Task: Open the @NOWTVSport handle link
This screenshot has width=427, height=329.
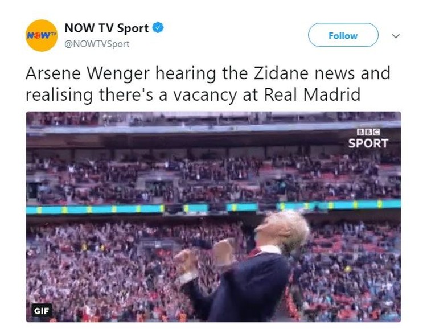Action: [97, 44]
